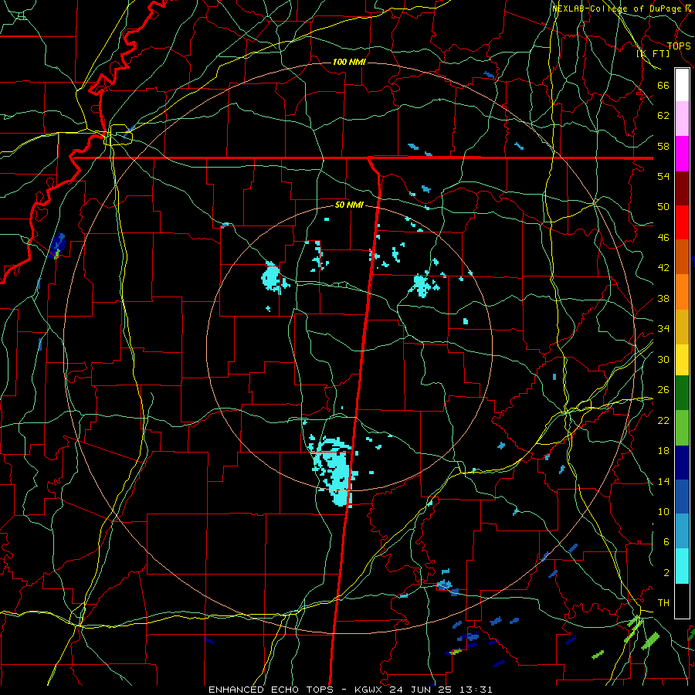Click the 46 scale label

(663, 238)
